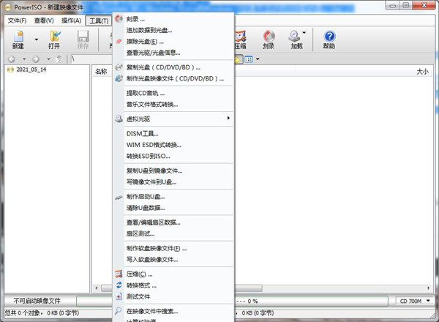Click the horizontal scrollbar right arrow

coord(428,288)
